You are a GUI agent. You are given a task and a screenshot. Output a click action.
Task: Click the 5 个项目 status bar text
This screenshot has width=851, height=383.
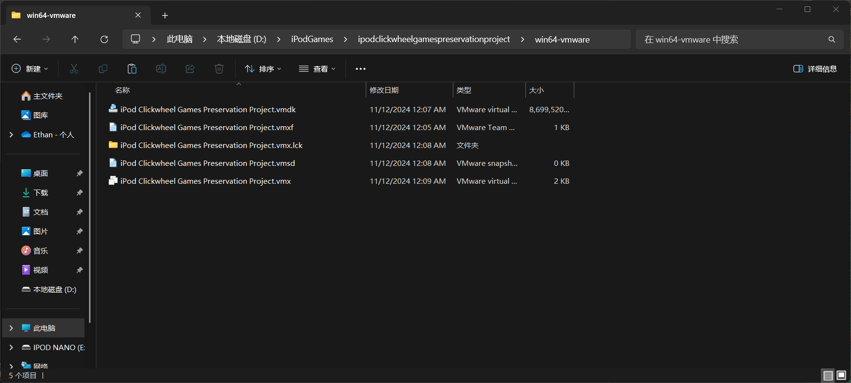[x=23, y=375]
